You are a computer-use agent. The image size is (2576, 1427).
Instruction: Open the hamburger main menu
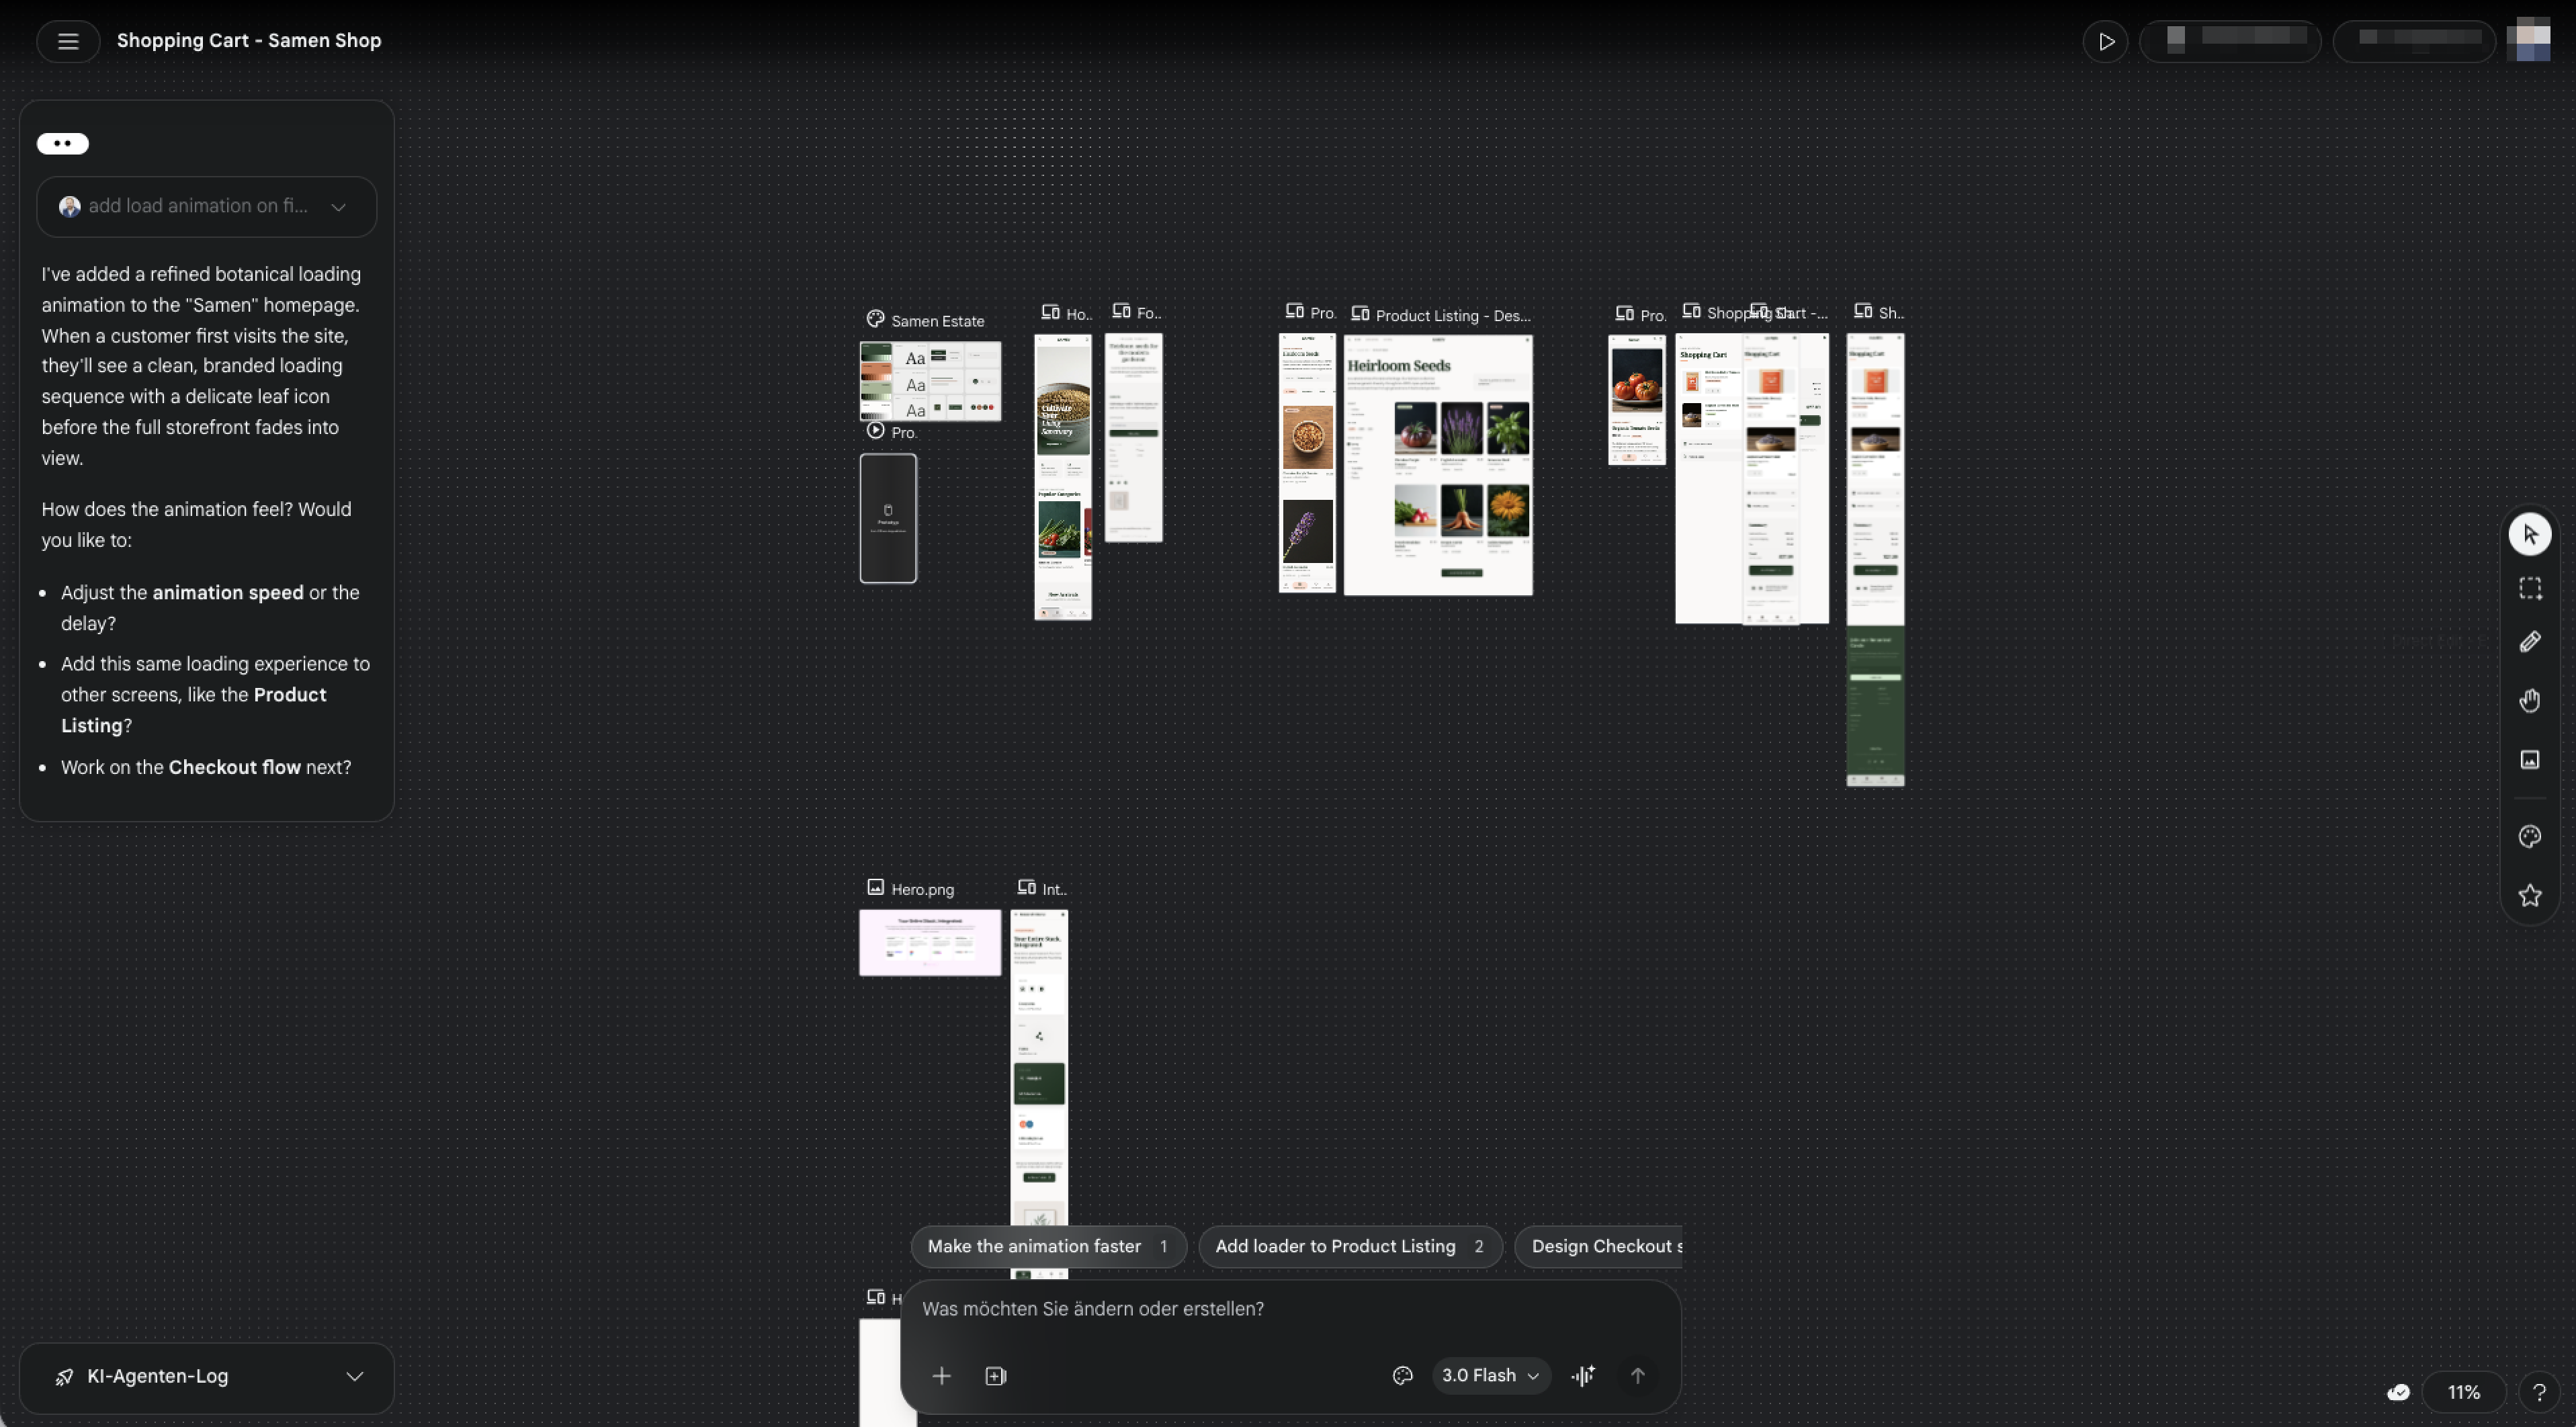click(68, 41)
